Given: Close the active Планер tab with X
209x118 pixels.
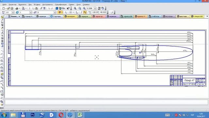Looking at the screenshot, I should point(19,16).
